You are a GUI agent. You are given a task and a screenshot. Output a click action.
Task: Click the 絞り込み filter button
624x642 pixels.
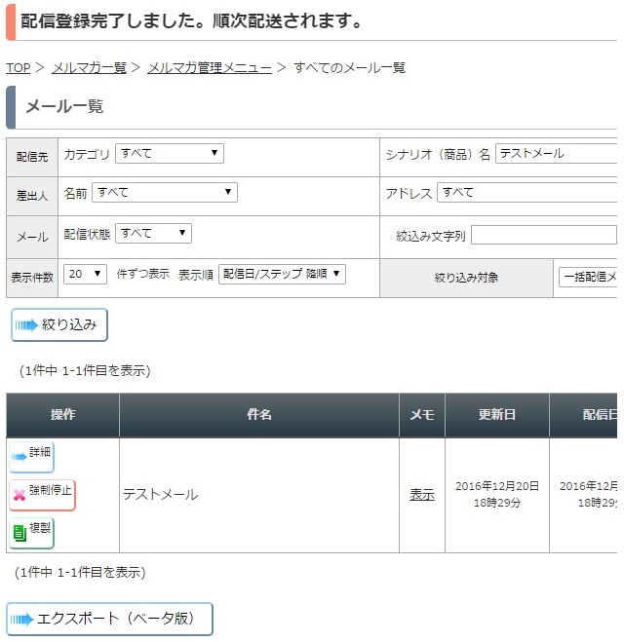tap(59, 324)
